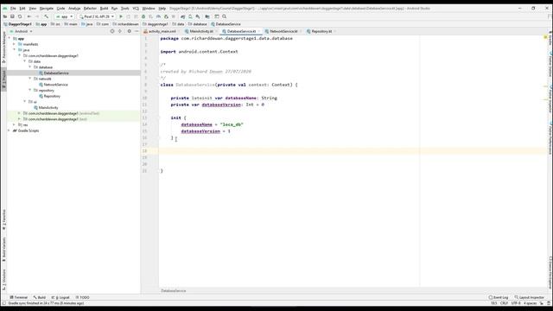Open the Tools menu
The image size is (553, 311).
124,8
